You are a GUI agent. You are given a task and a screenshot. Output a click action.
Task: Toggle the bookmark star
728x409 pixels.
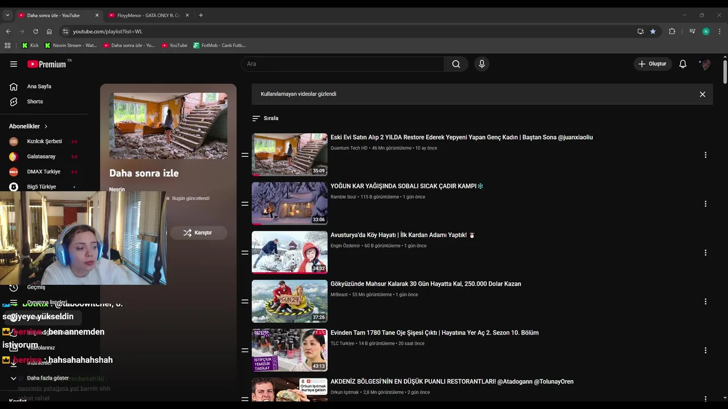(x=653, y=32)
